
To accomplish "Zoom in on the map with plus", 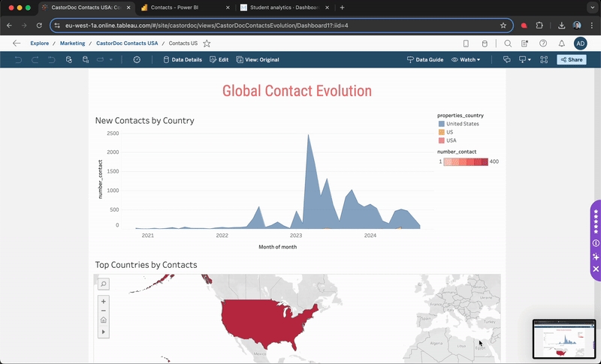I will click(104, 301).
